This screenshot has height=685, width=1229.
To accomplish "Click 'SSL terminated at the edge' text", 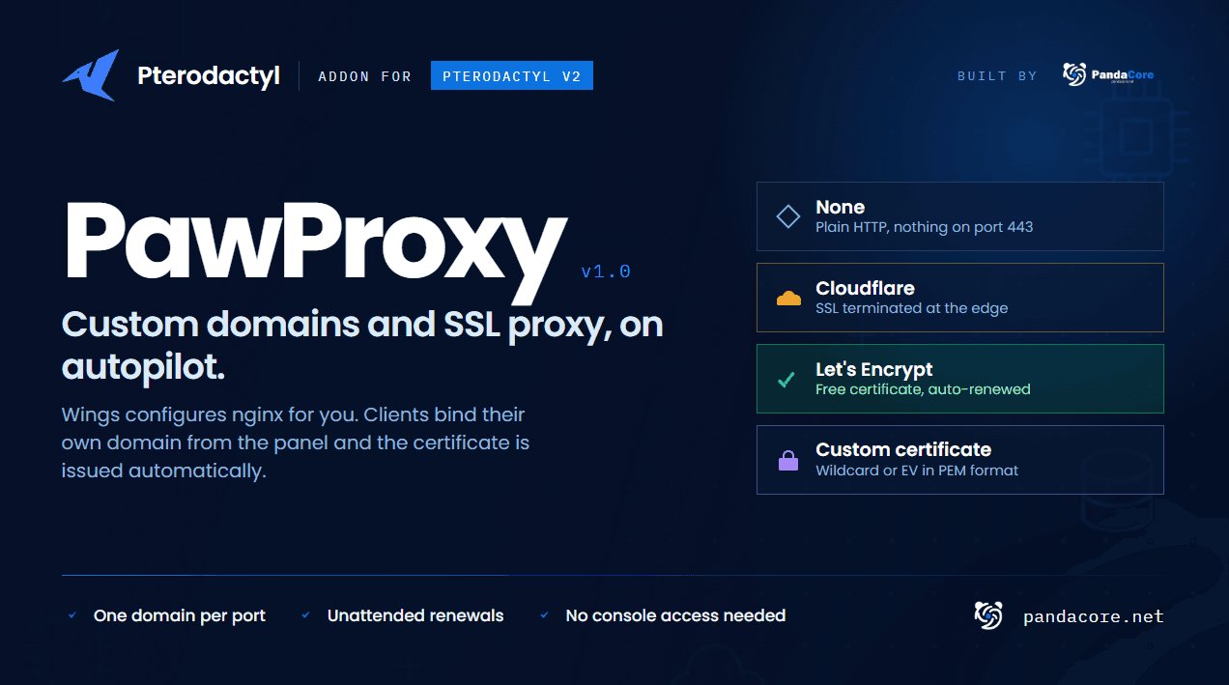I will (x=912, y=308).
